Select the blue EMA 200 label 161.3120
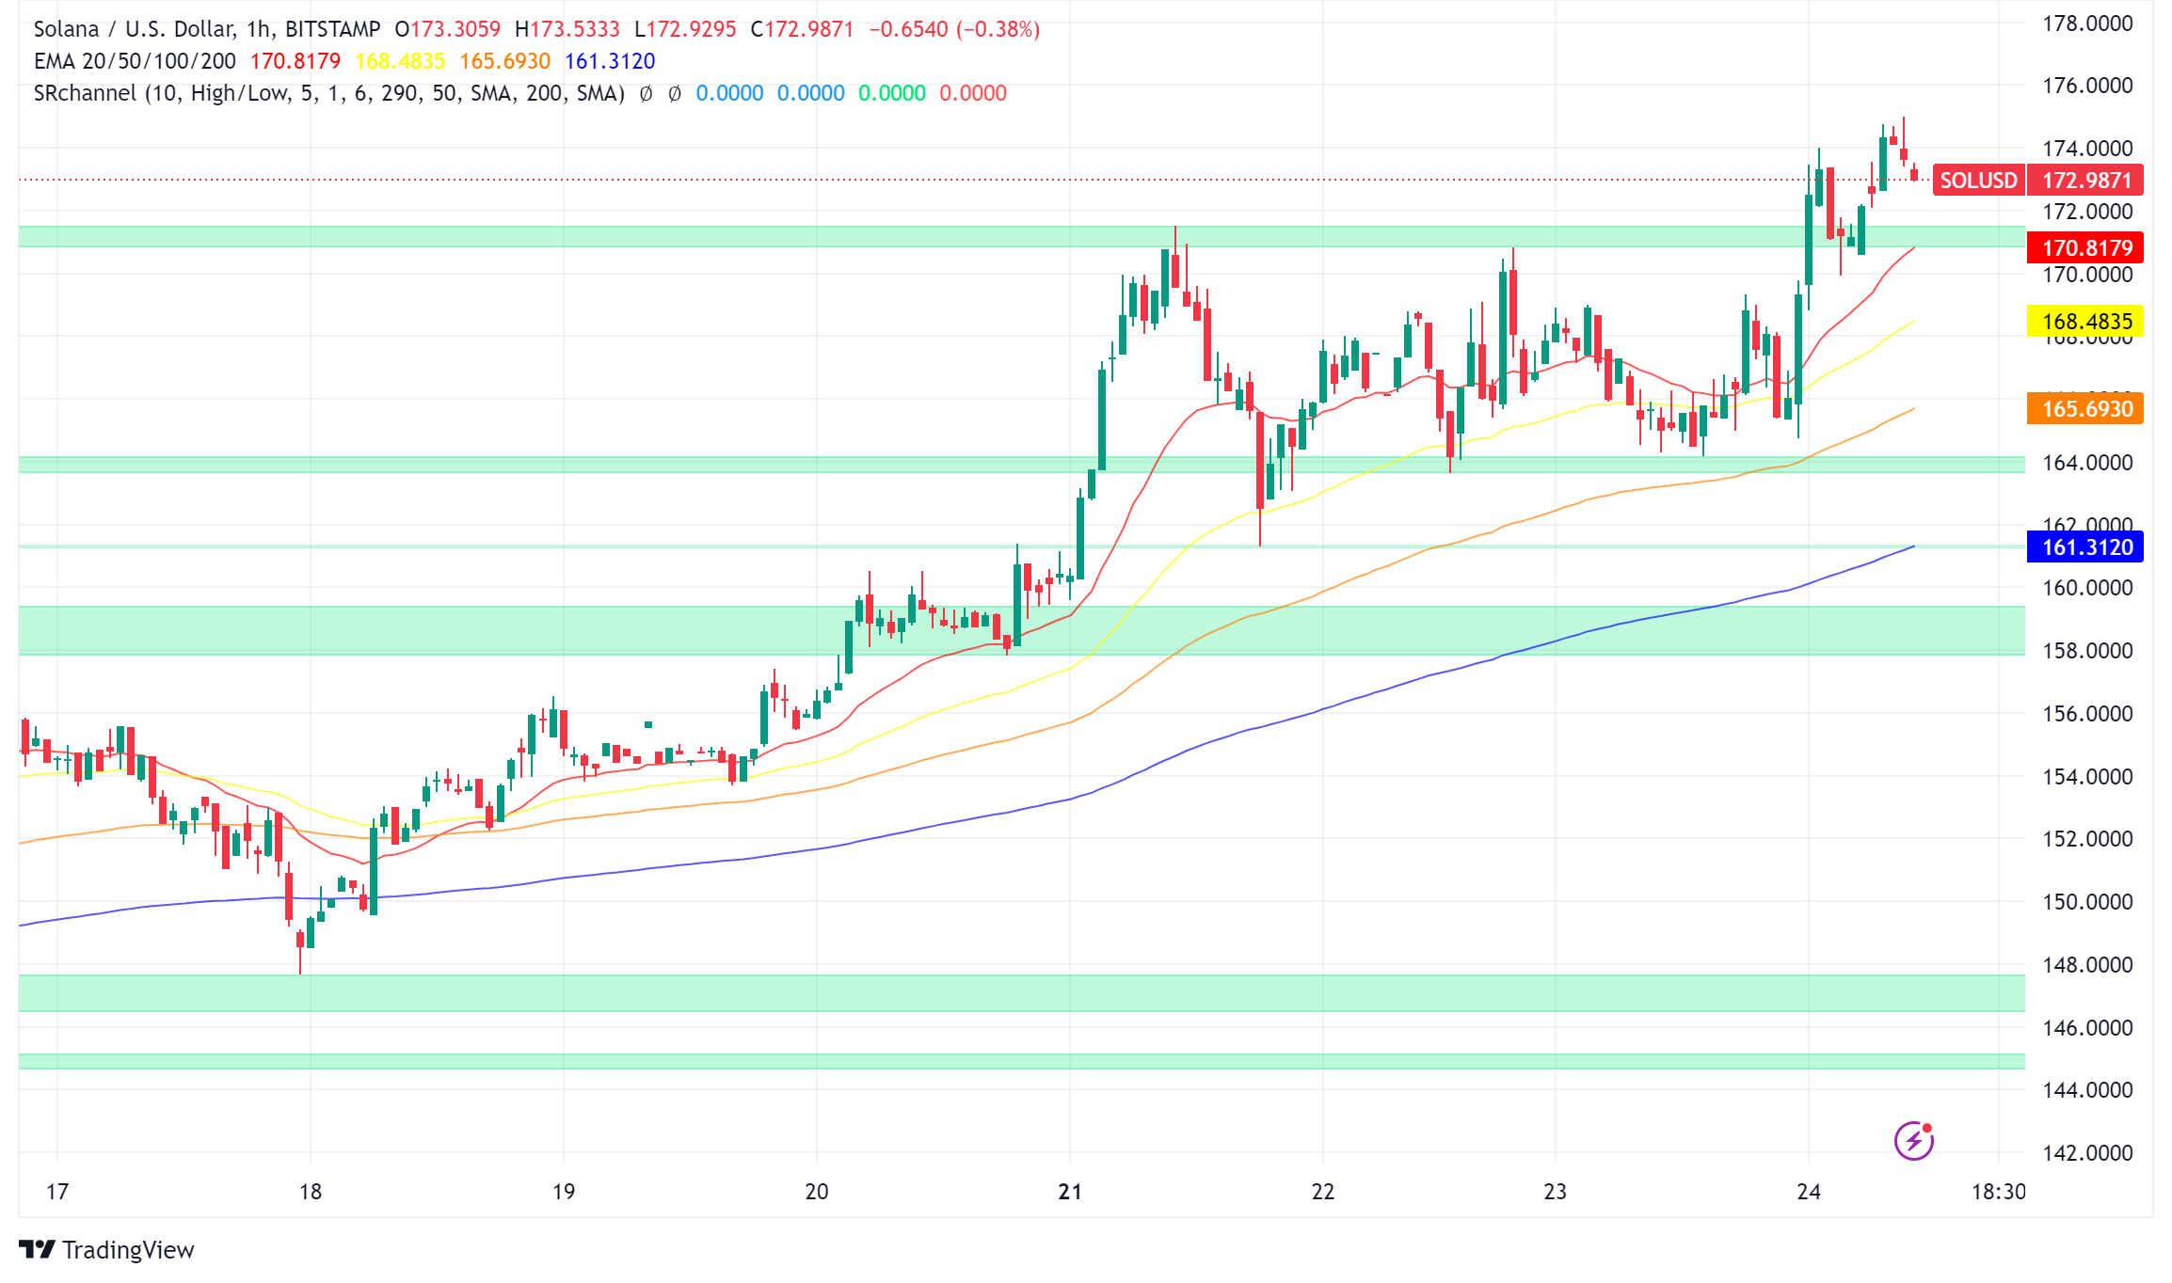The width and height of the screenshot is (2172, 1283). [2085, 546]
